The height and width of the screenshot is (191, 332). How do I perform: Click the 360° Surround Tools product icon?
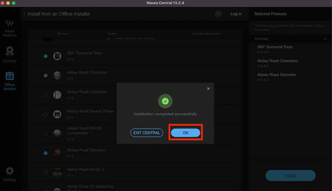point(57,56)
